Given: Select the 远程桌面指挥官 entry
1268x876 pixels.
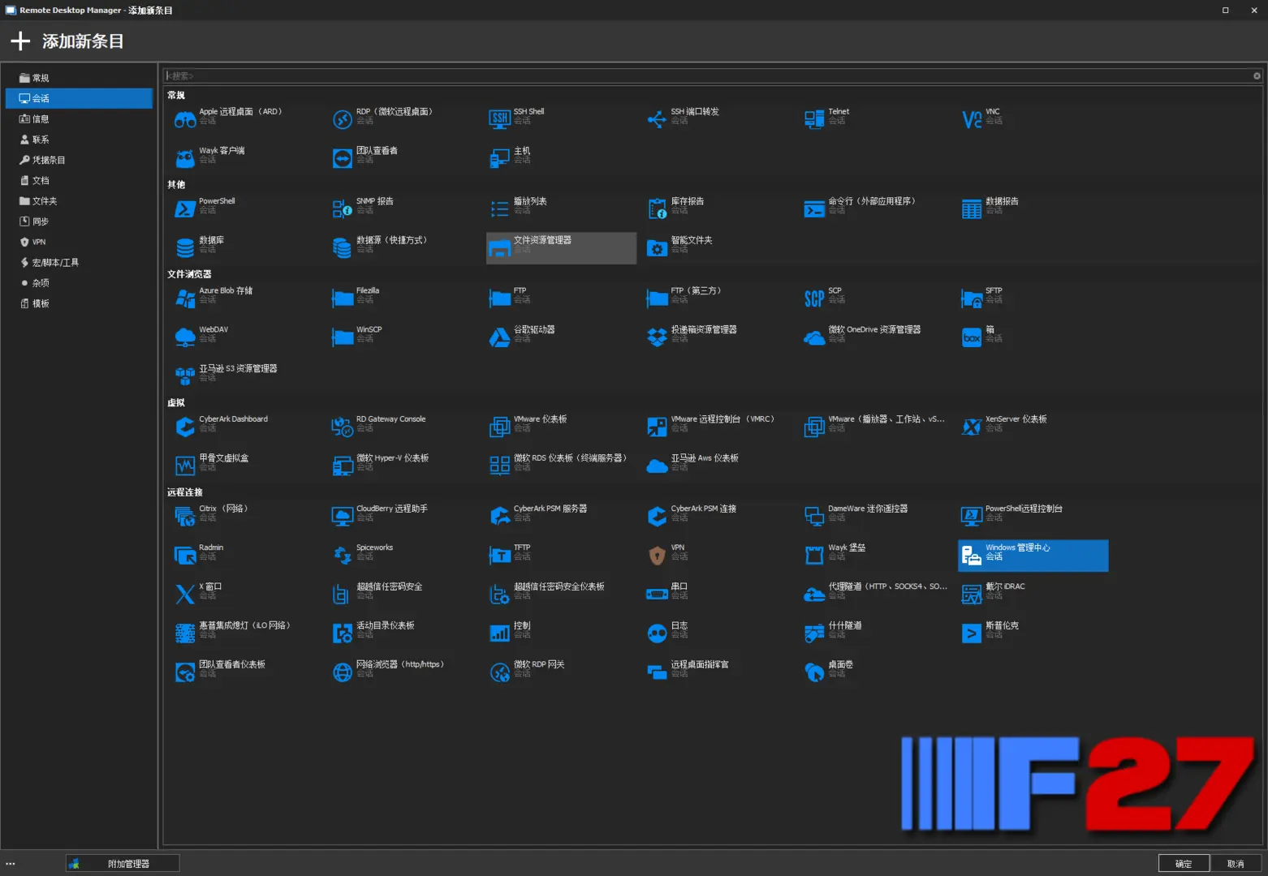Looking at the screenshot, I should (719, 672).
